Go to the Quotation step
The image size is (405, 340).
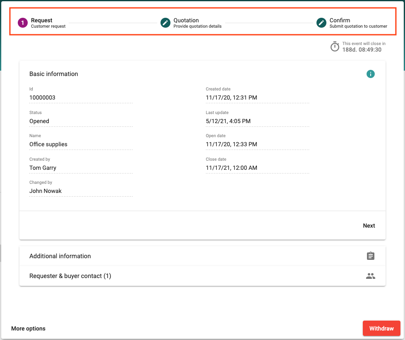pyautogui.click(x=186, y=20)
